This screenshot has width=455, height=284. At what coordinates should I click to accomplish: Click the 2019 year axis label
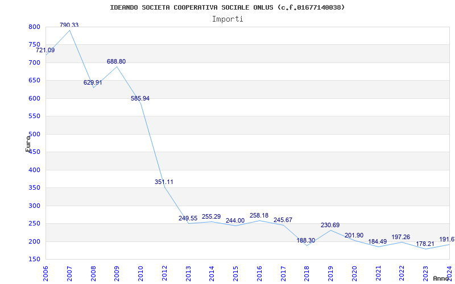[330, 274]
